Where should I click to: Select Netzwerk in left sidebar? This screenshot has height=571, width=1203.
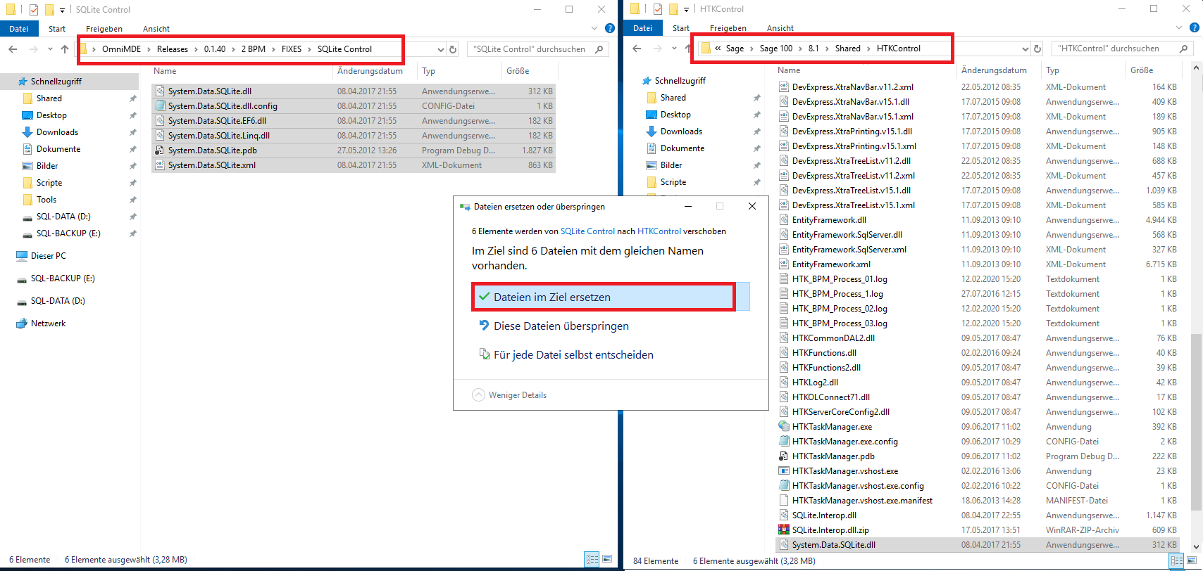(48, 323)
